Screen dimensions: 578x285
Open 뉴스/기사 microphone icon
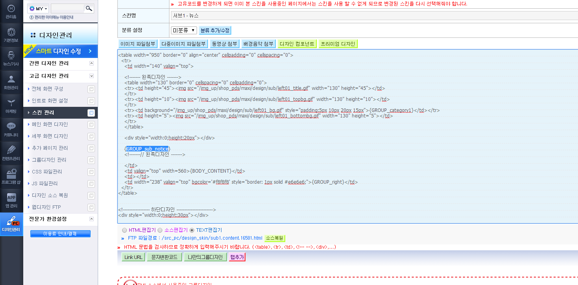pos(11,56)
